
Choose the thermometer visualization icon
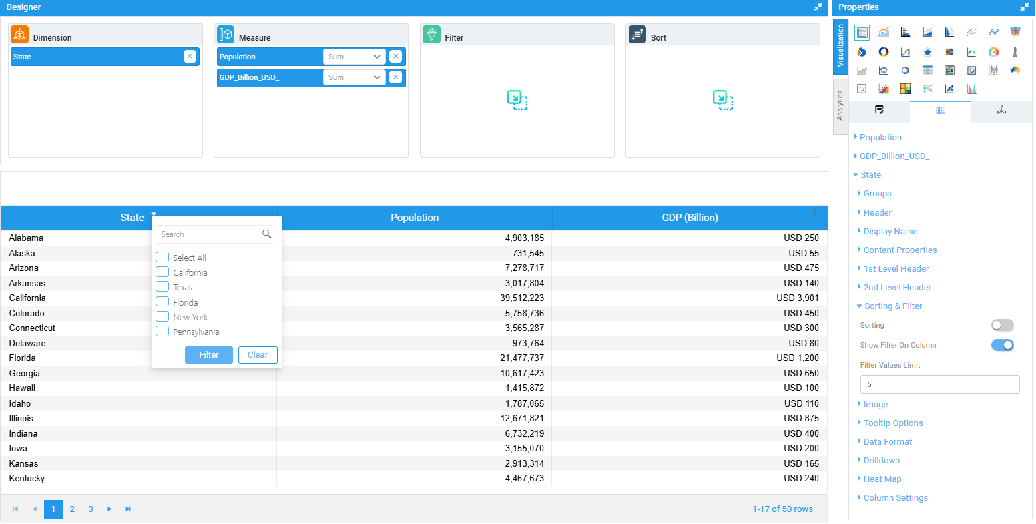1015,52
